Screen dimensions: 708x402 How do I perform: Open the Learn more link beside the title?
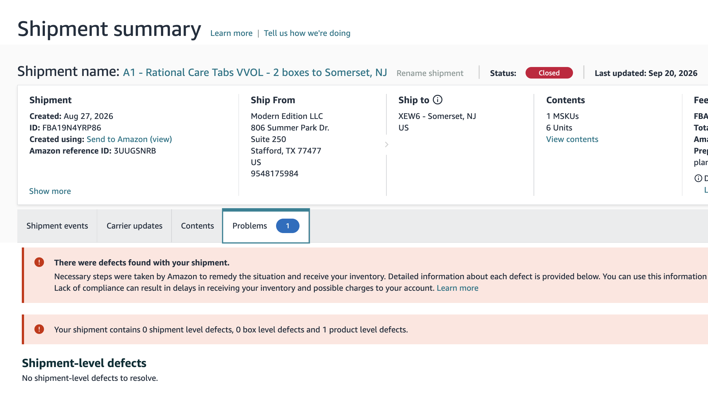click(x=231, y=33)
